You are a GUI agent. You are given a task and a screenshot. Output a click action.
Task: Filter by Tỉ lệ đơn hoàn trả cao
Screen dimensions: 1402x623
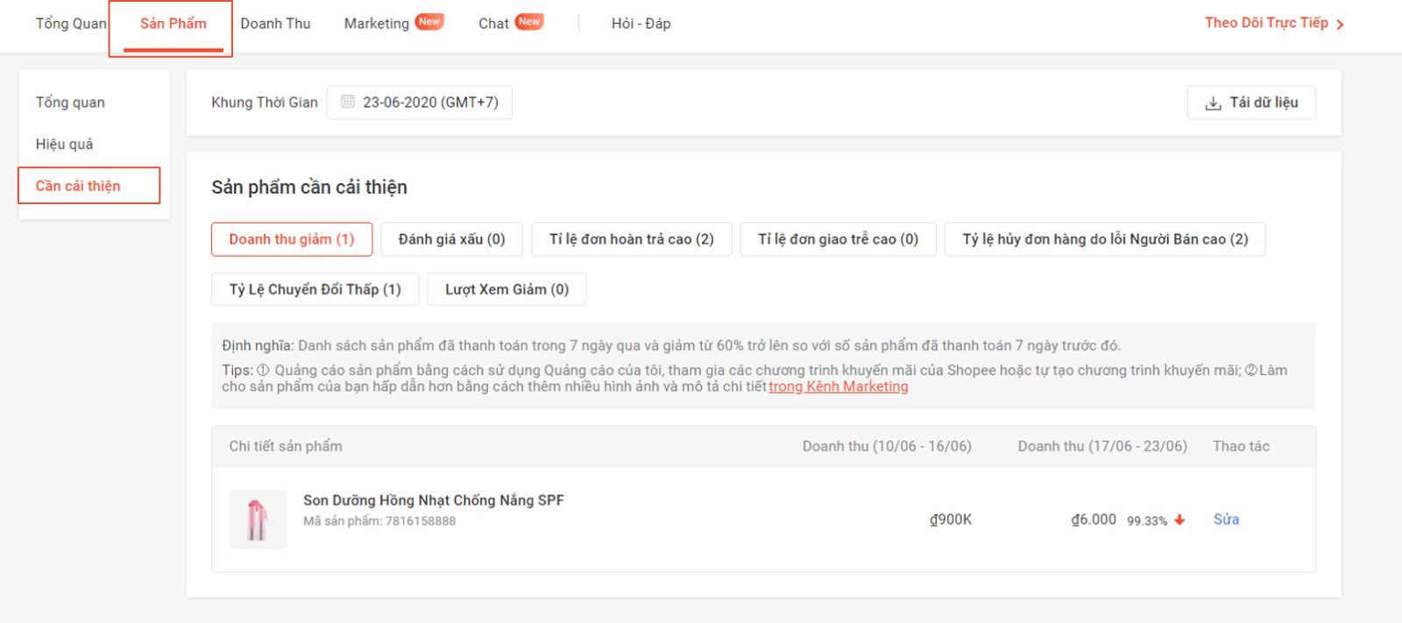[x=631, y=239]
